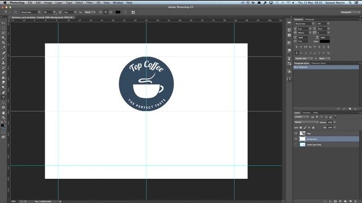Delete layer with the Layers trash icon
The image size is (362, 203).
pyautogui.click(x=356, y=201)
